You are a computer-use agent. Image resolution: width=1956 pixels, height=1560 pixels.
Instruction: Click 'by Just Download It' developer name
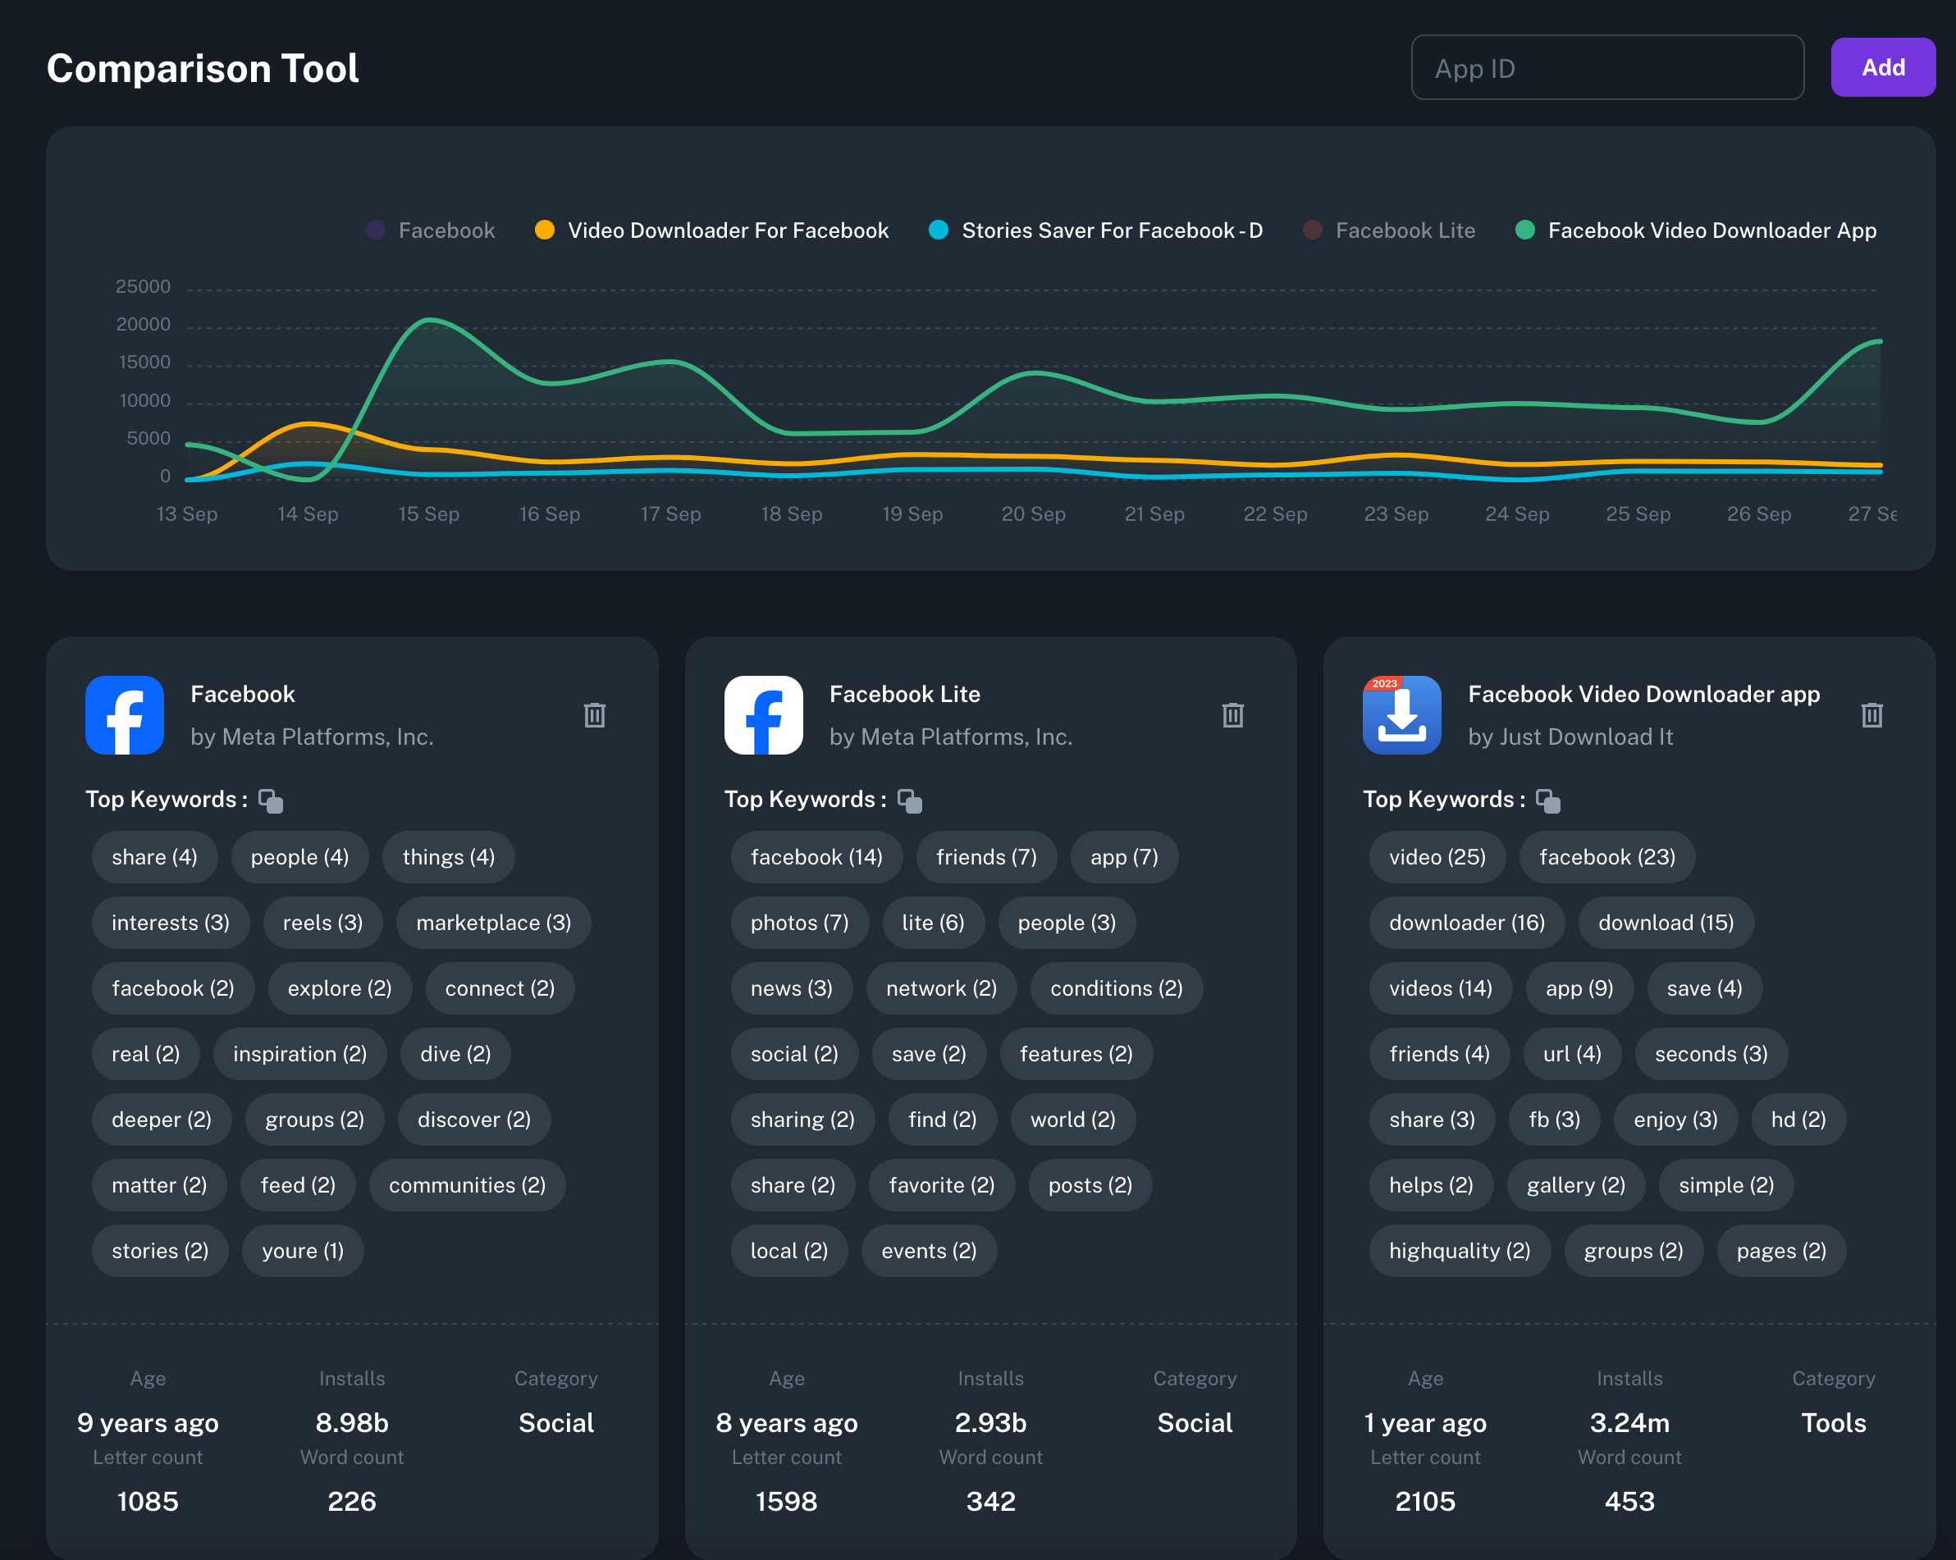click(1570, 737)
